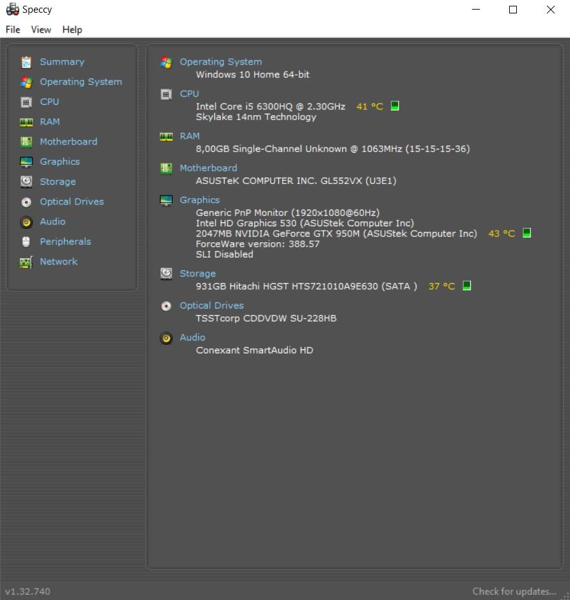Click the ASUSTeK GL552VX motherboard text
570x600 pixels.
296,181
